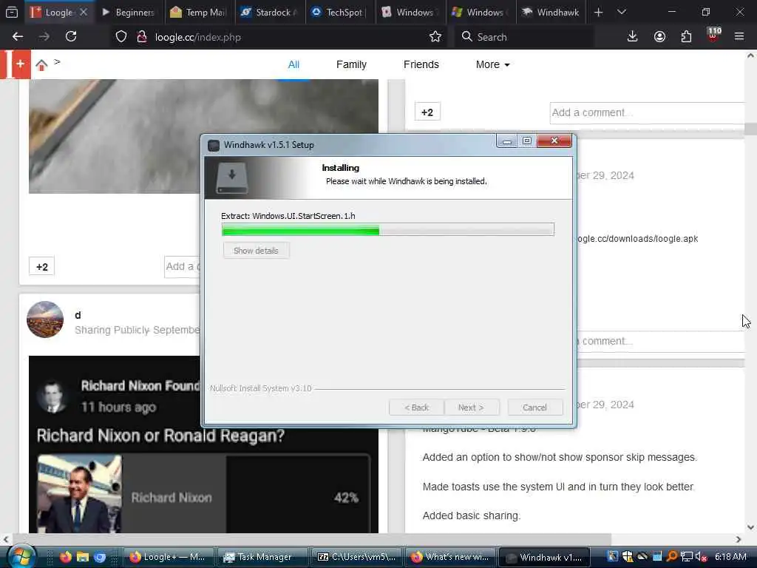Click Show details in Windhawk Setup
Viewport: 757px width, 568px height.
pyautogui.click(x=256, y=251)
